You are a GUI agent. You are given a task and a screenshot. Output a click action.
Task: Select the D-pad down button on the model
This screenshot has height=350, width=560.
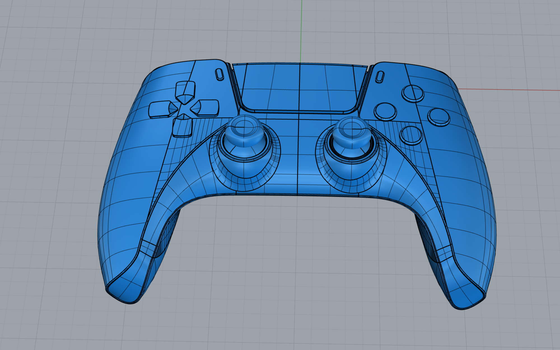183,126
